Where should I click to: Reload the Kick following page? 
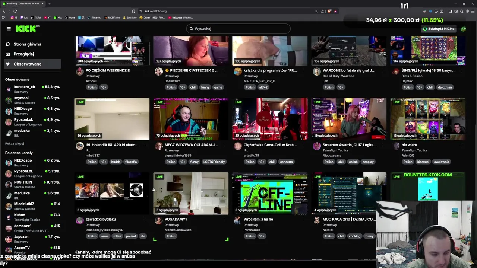15,11
